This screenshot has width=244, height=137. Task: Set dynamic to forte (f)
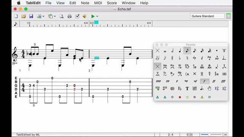204,81
